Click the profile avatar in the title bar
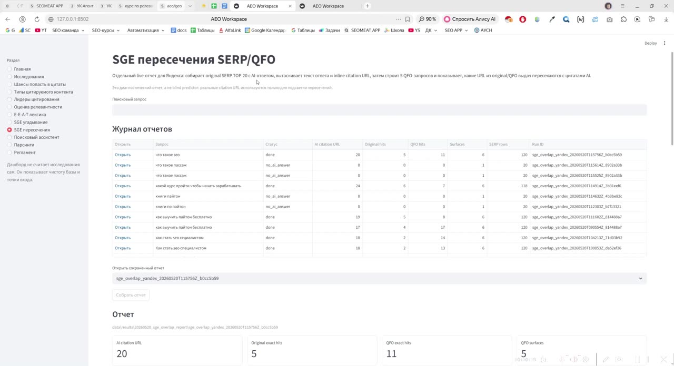Screen dimensions: 674x366 (x=608, y=6)
